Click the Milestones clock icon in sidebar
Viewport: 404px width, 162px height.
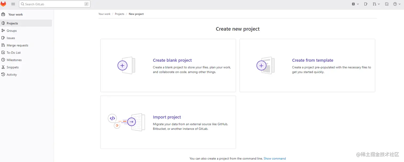pos(3,60)
